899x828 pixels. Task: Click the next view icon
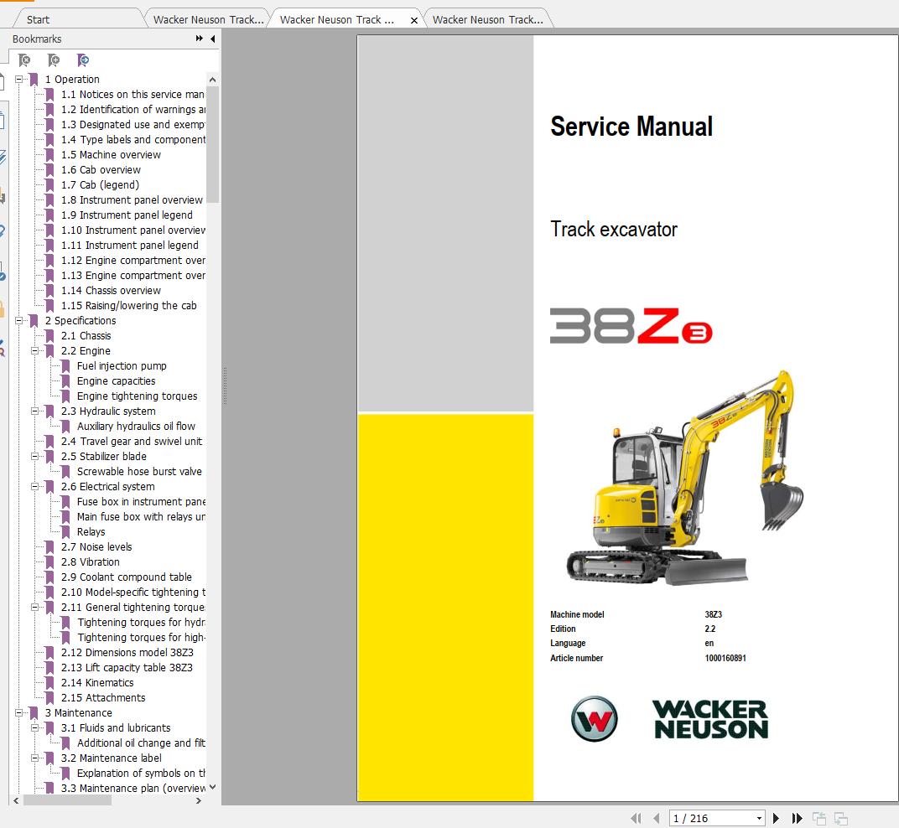click(841, 818)
